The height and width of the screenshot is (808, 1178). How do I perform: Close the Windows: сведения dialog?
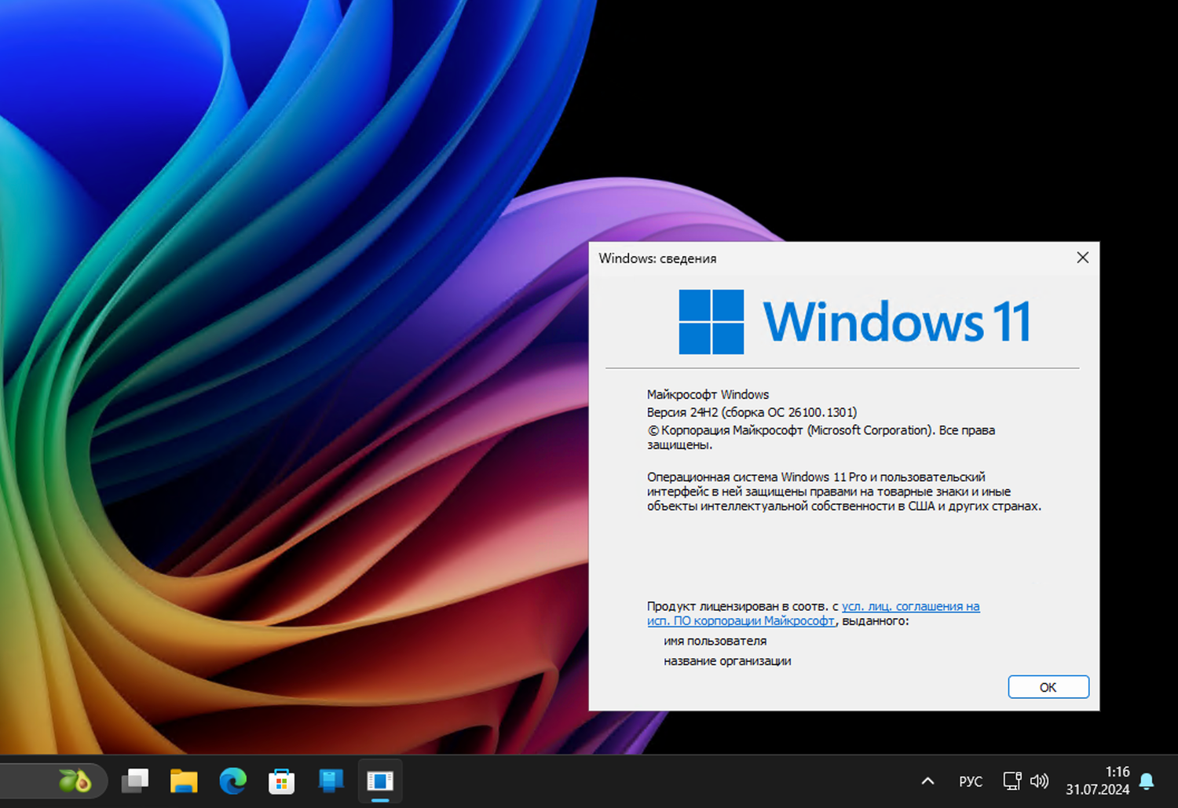pos(1082,258)
